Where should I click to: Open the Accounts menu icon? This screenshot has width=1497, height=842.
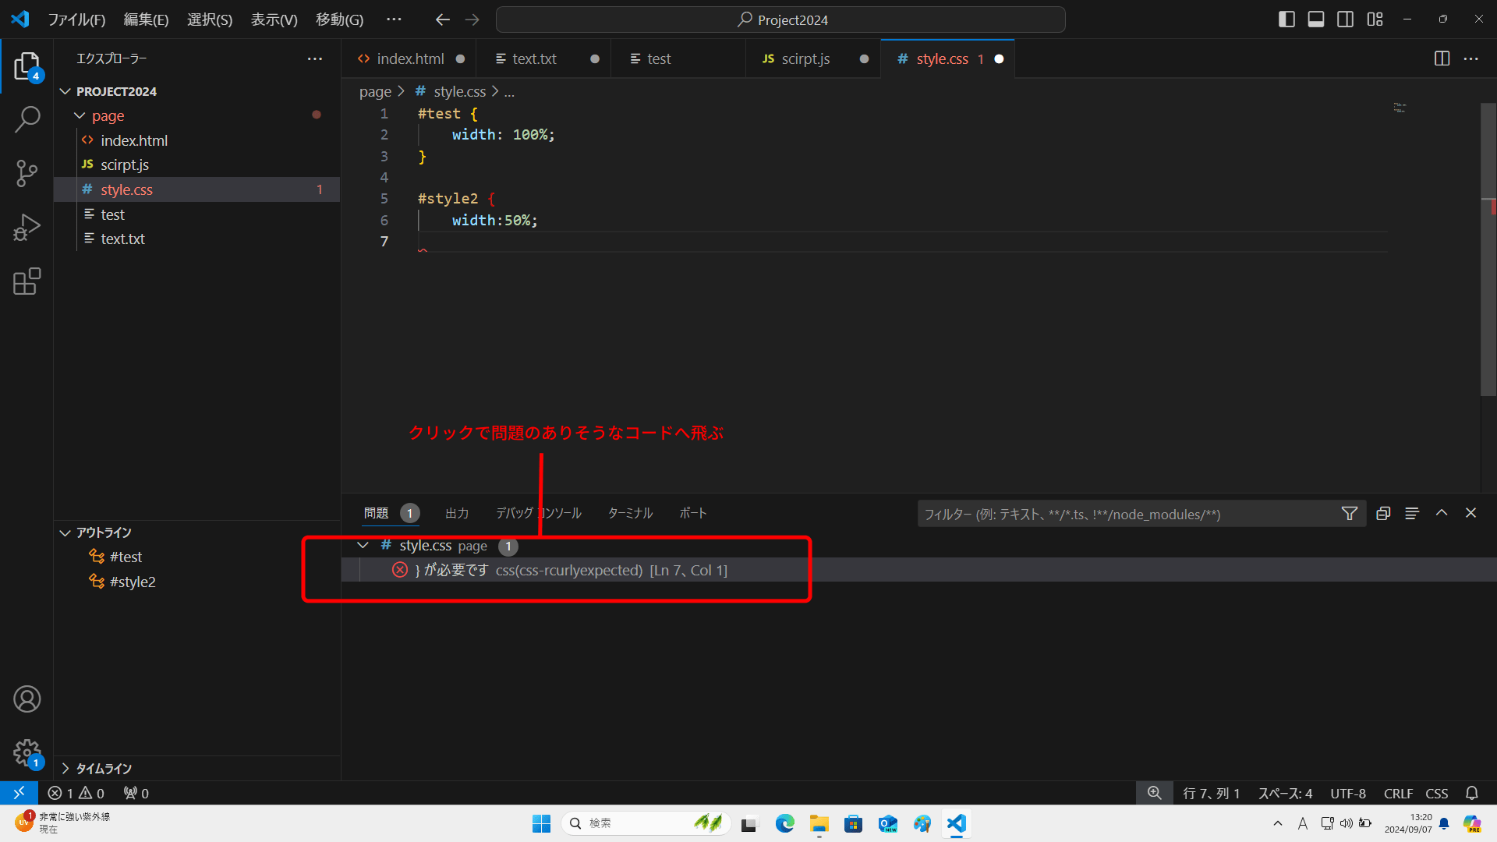(x=27, y=699)
